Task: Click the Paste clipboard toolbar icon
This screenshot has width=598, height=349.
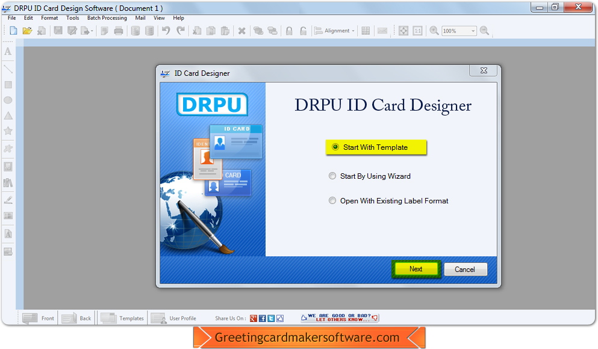Action: pyautogui.click(x=225, y=31)
